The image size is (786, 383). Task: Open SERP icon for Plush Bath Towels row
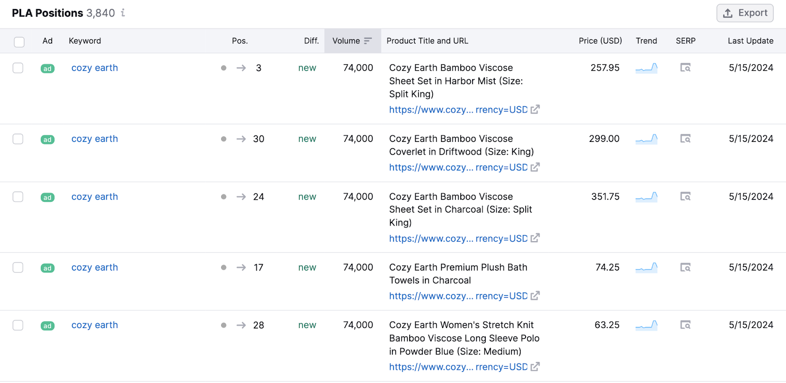(685, 268)
